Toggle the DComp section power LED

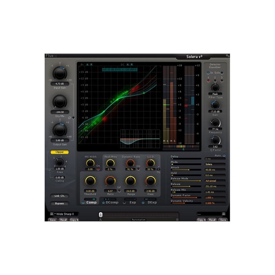[104, 203]
